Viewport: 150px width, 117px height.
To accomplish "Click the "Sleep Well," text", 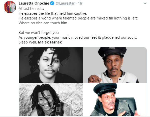I will (28, 42).
